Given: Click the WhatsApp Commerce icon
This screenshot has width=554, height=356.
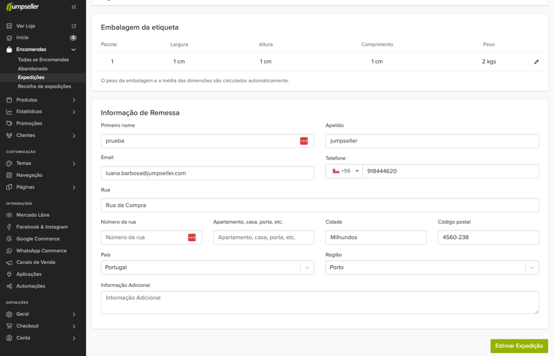Looking at the screenshot, I should coord(9,251).
